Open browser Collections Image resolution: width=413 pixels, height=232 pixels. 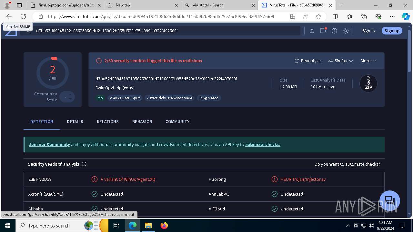(x=364, y=16)
